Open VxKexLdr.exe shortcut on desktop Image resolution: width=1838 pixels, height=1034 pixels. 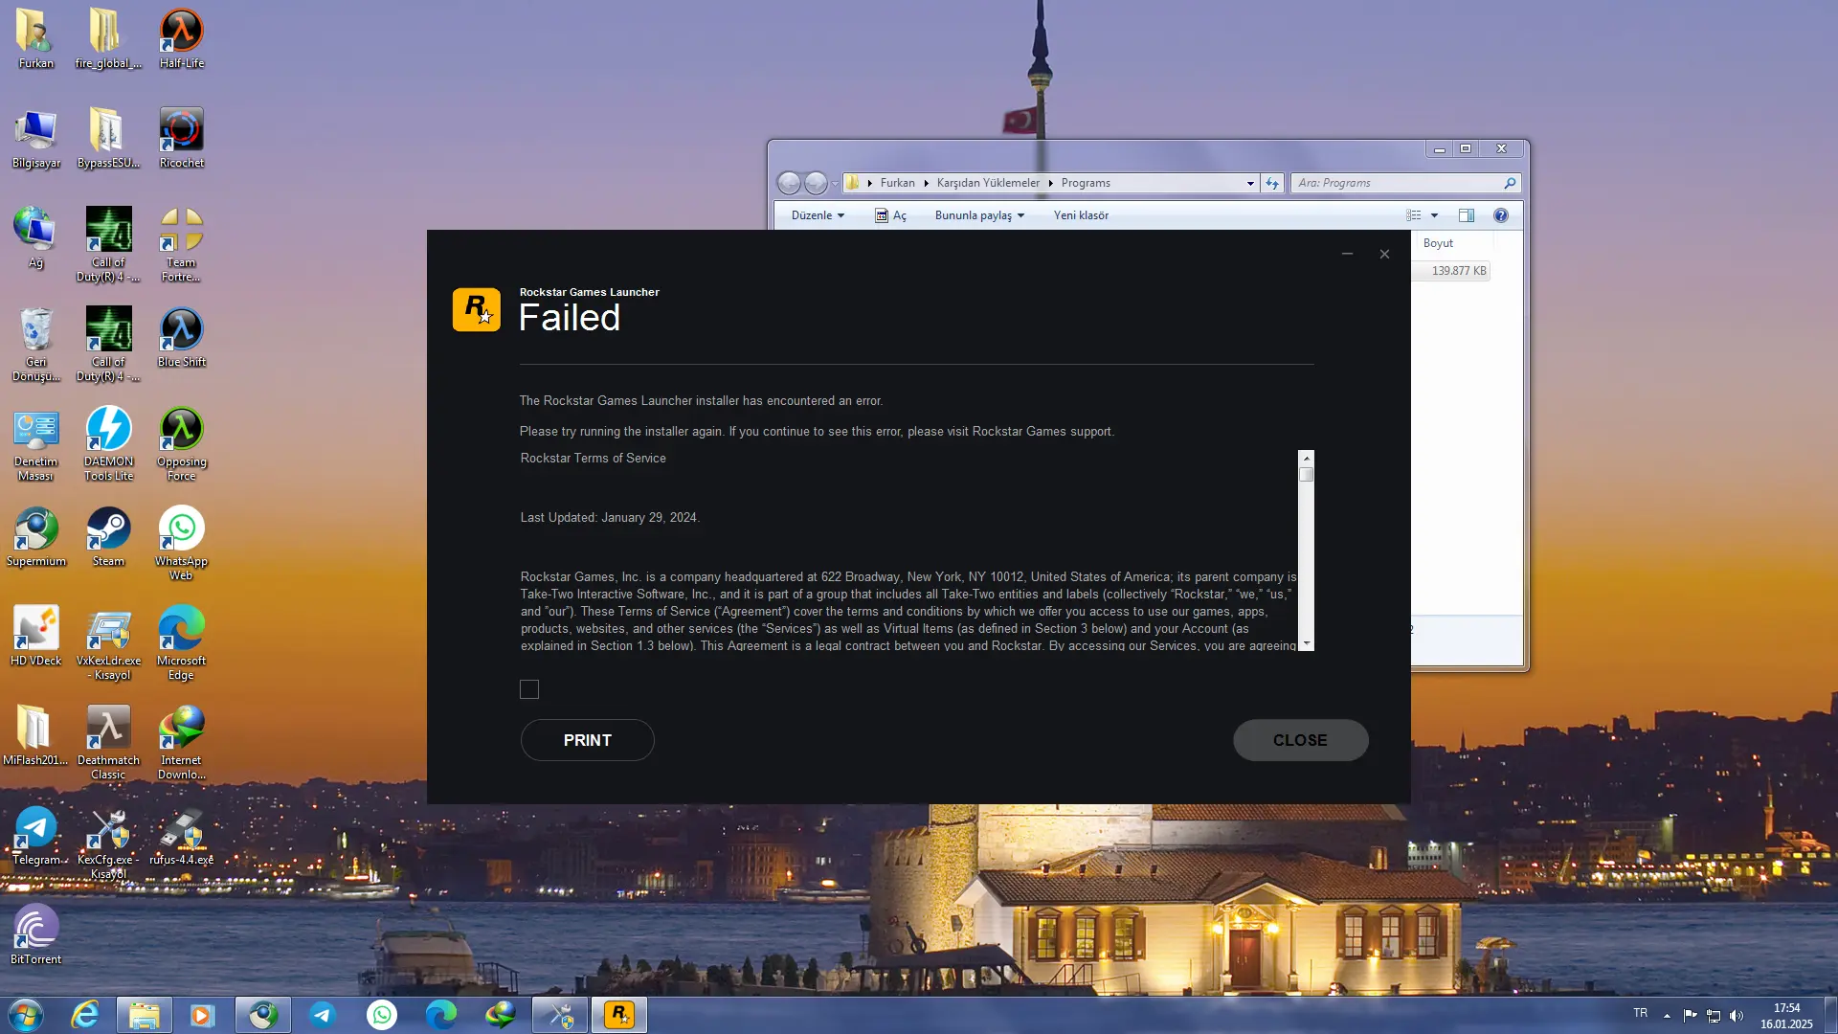click(x=108, y=643)
